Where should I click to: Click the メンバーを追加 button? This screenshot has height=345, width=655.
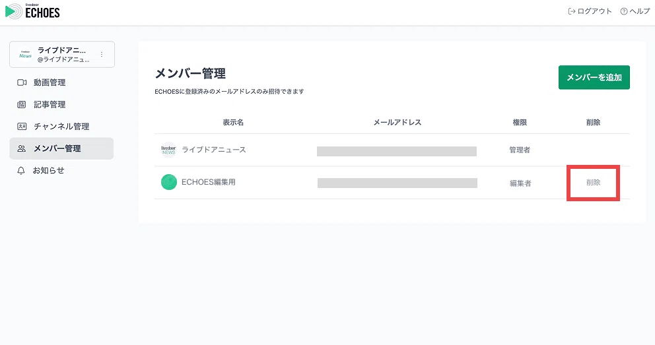click(x=594, y=78)
